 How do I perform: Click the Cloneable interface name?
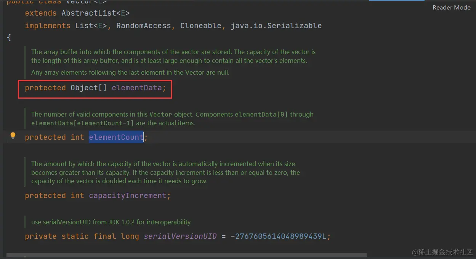click(x=201, y=26)
